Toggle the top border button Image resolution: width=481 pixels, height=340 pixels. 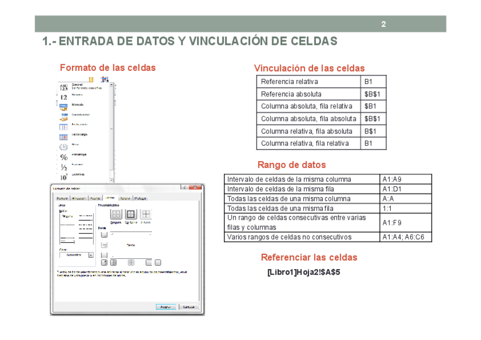coord(104,234)
